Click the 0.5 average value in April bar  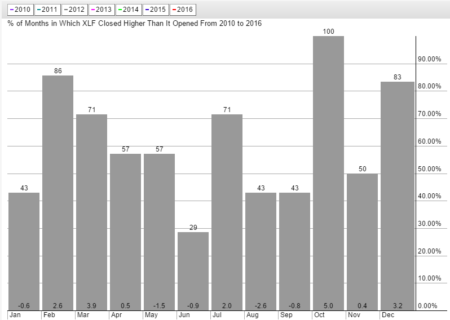coord(125,306)
